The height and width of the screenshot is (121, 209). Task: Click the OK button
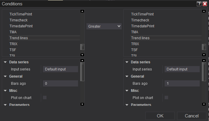pyautogui.click(x=160, y=116)
